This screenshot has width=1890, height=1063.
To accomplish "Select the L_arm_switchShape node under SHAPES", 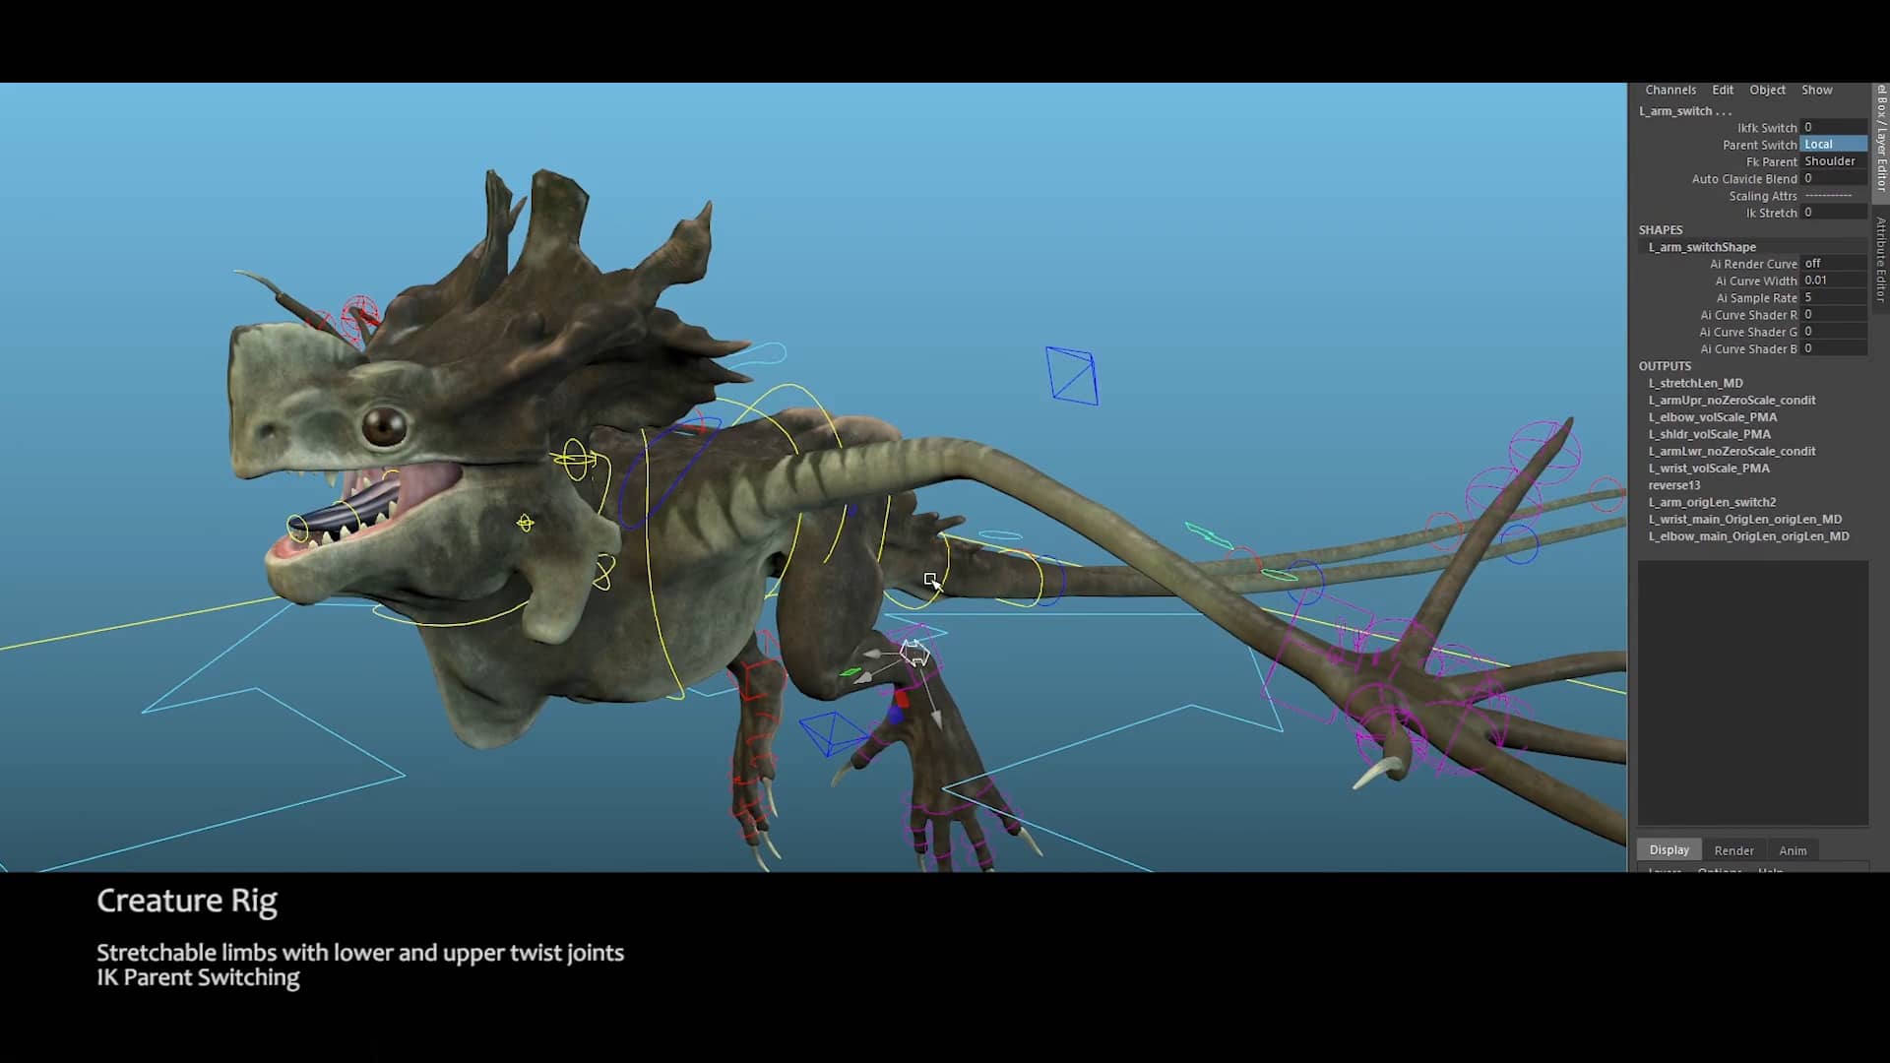I will pos(1700,246).
